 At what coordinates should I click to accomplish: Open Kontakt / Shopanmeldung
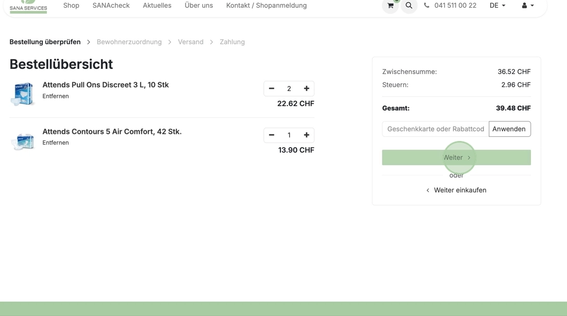[x=266, y=6]
